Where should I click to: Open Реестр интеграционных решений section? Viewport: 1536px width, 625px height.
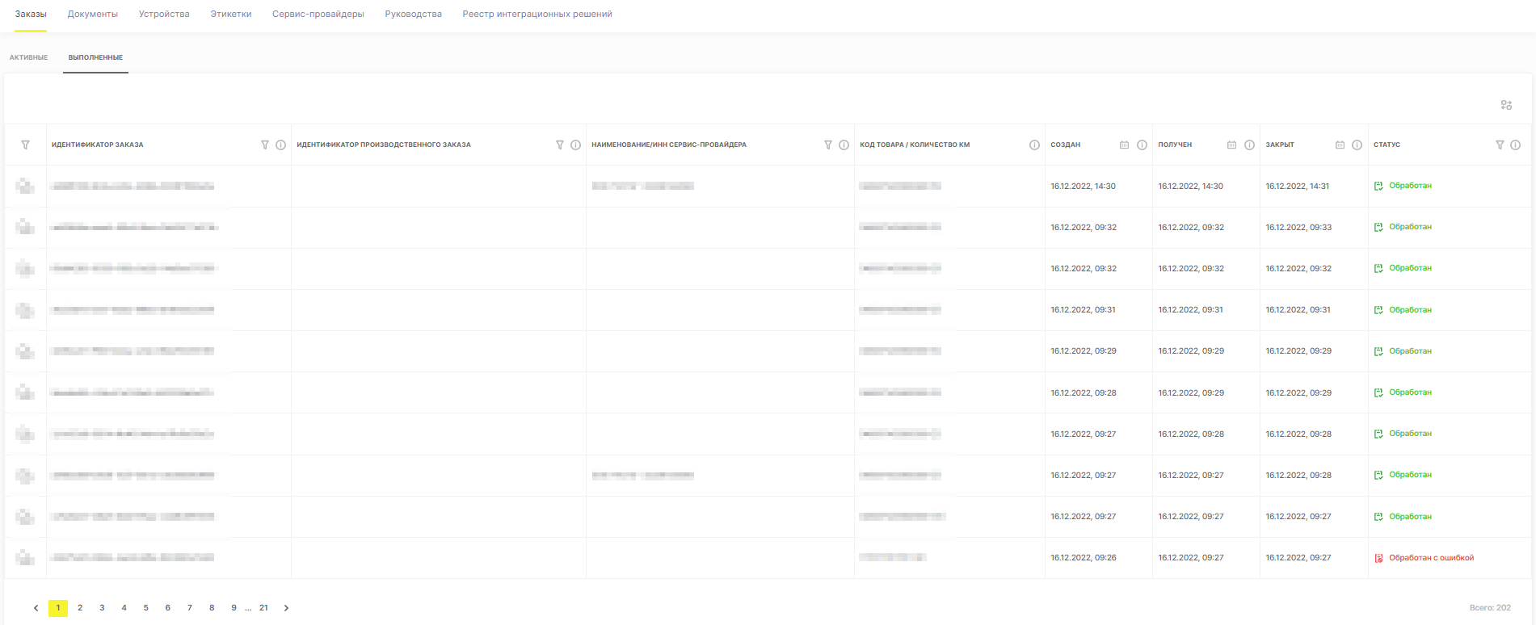coord(537,14)
